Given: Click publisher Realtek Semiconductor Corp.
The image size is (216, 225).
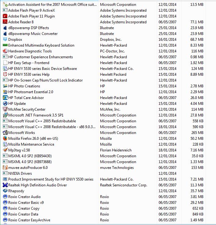Looking at the screenshot, I should [x=124, y=185].
